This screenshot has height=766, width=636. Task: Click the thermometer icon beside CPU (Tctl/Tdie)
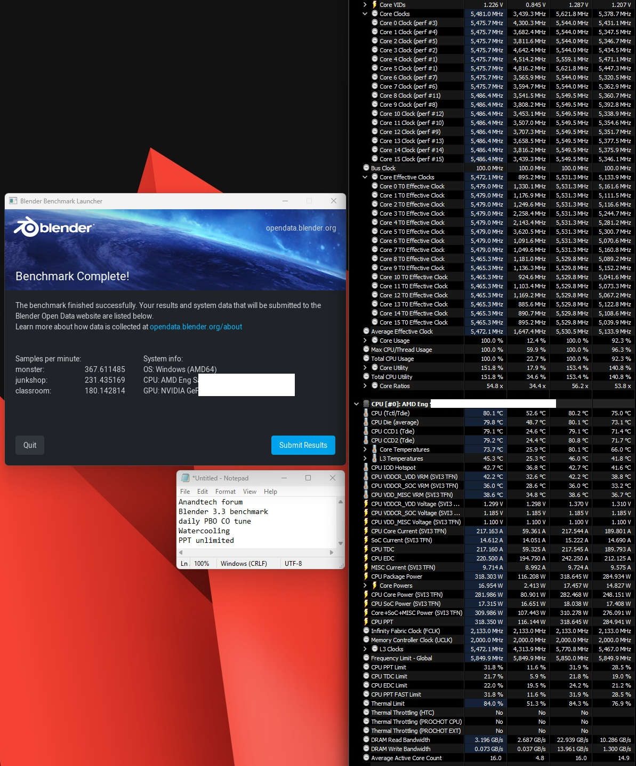(367, 413)
